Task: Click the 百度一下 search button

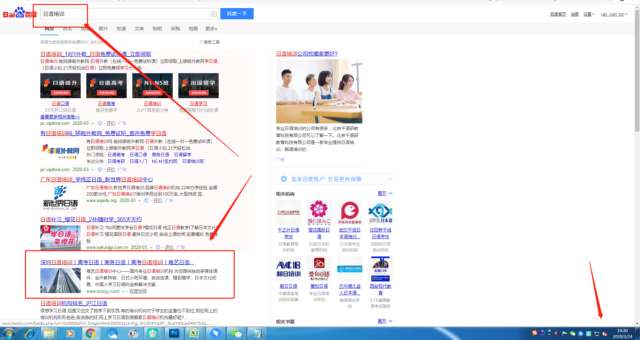Action: coord(237,14)
